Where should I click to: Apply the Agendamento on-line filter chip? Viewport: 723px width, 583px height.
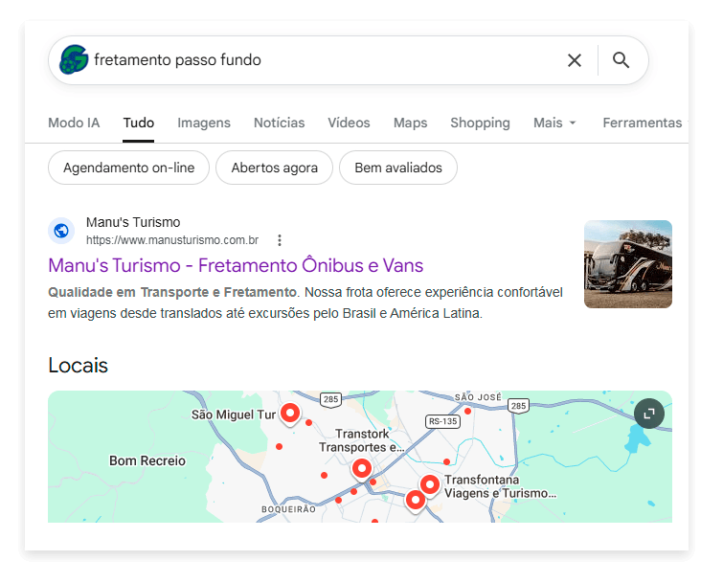[x=128, y=168]
